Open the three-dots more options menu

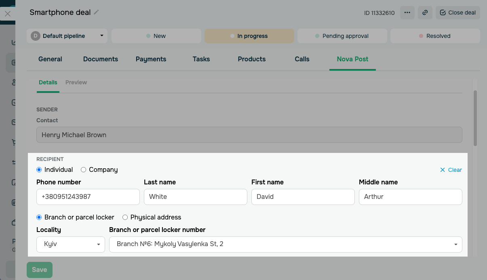point(407,13)
